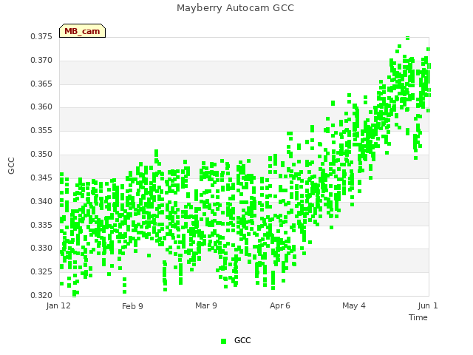Viewport: 473px width, 355px height.
Task: Click the green GCC legend marker
Action: coord(223,341)
